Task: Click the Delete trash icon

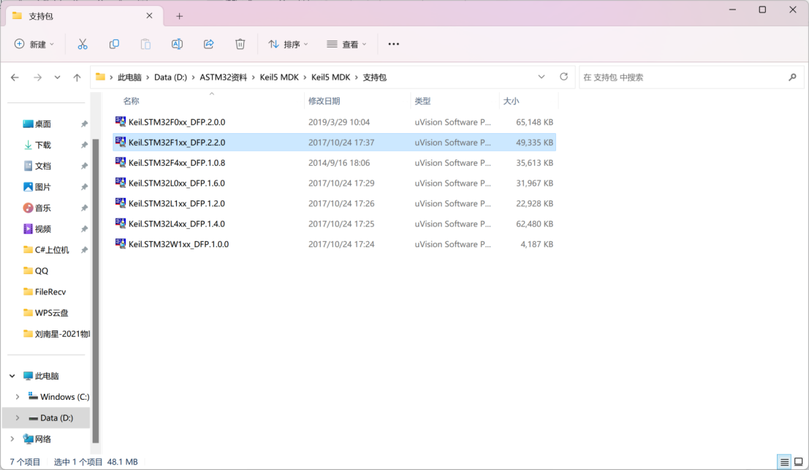Action: [x=240, y=45]
